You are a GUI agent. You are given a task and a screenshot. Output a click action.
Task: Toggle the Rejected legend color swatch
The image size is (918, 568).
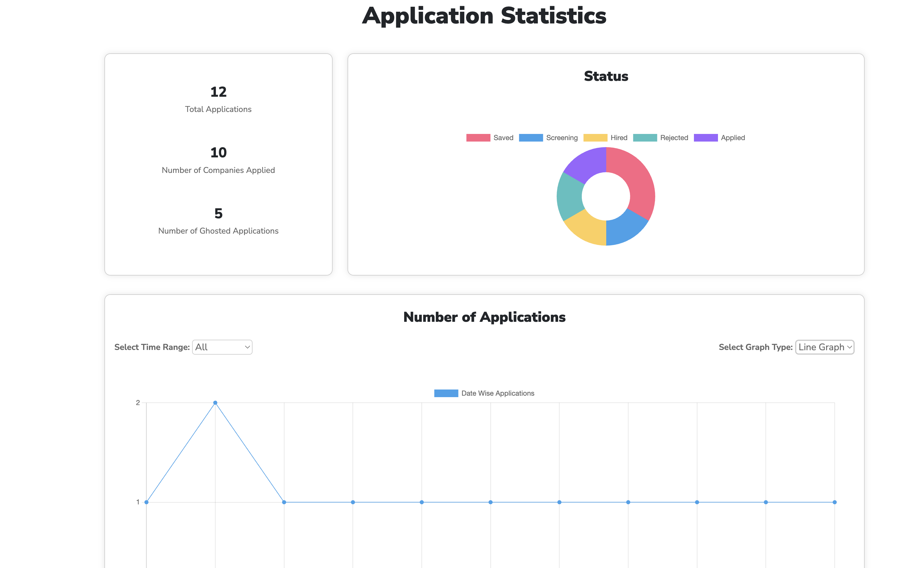pos(645,137)
